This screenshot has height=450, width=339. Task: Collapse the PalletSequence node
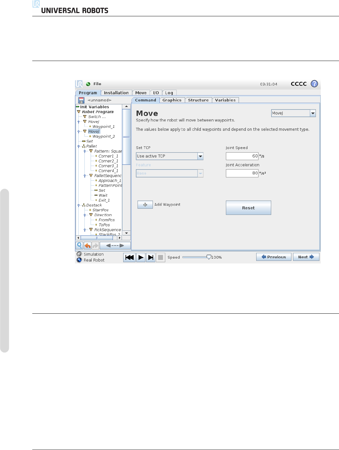[x=91, y=175]
